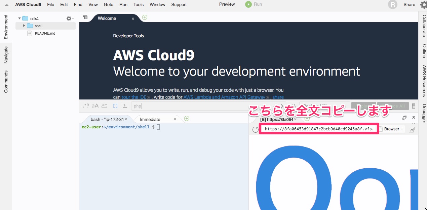Screen dimensions: 427x210
Task: Open the Edit menu
Action: (x=64, y=4)
